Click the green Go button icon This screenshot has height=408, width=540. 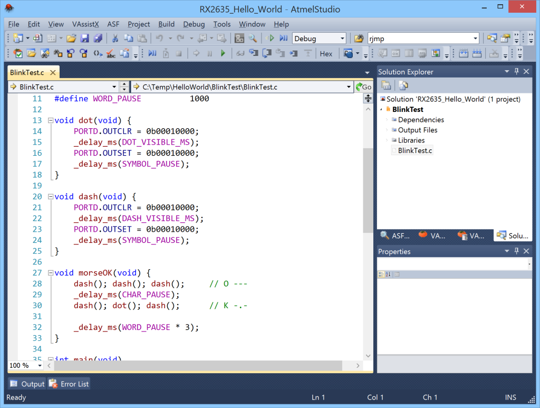[x=364, y=87]
